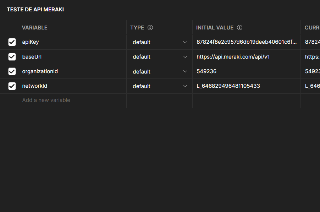Click the apiKey variable name
Image resolution: width=320 pixels, height=212 pixels.
click(x=31, y=42)
